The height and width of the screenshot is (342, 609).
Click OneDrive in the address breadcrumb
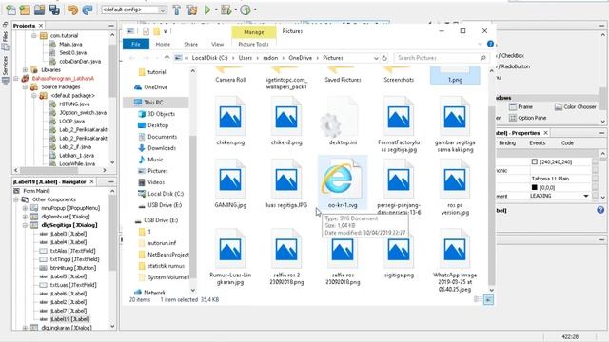click(x=300, y=58)
